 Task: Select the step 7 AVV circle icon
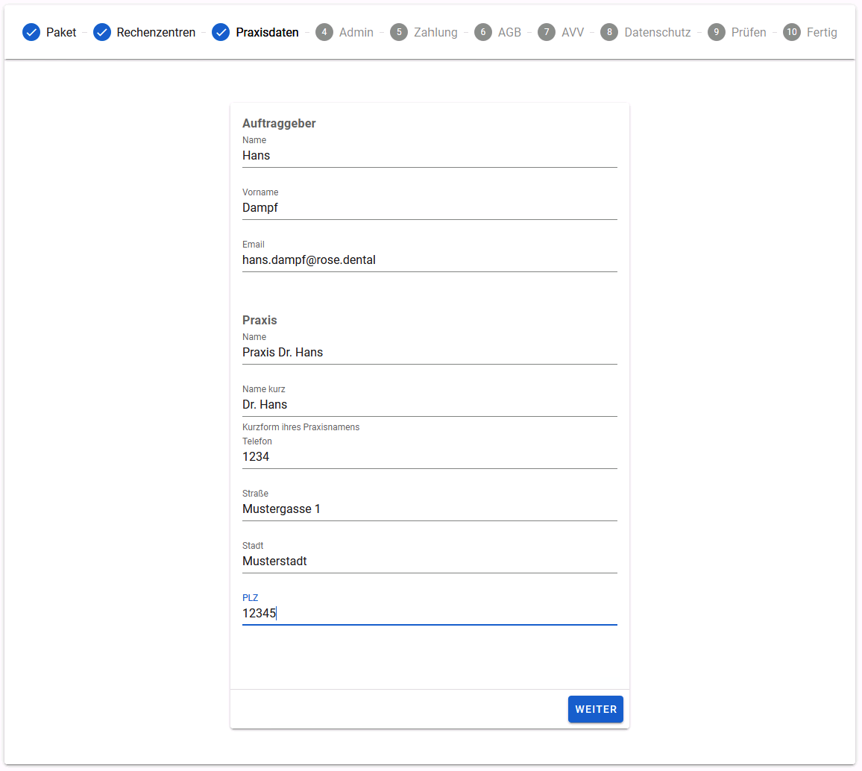pyautogui.click(x=547, y=32)
